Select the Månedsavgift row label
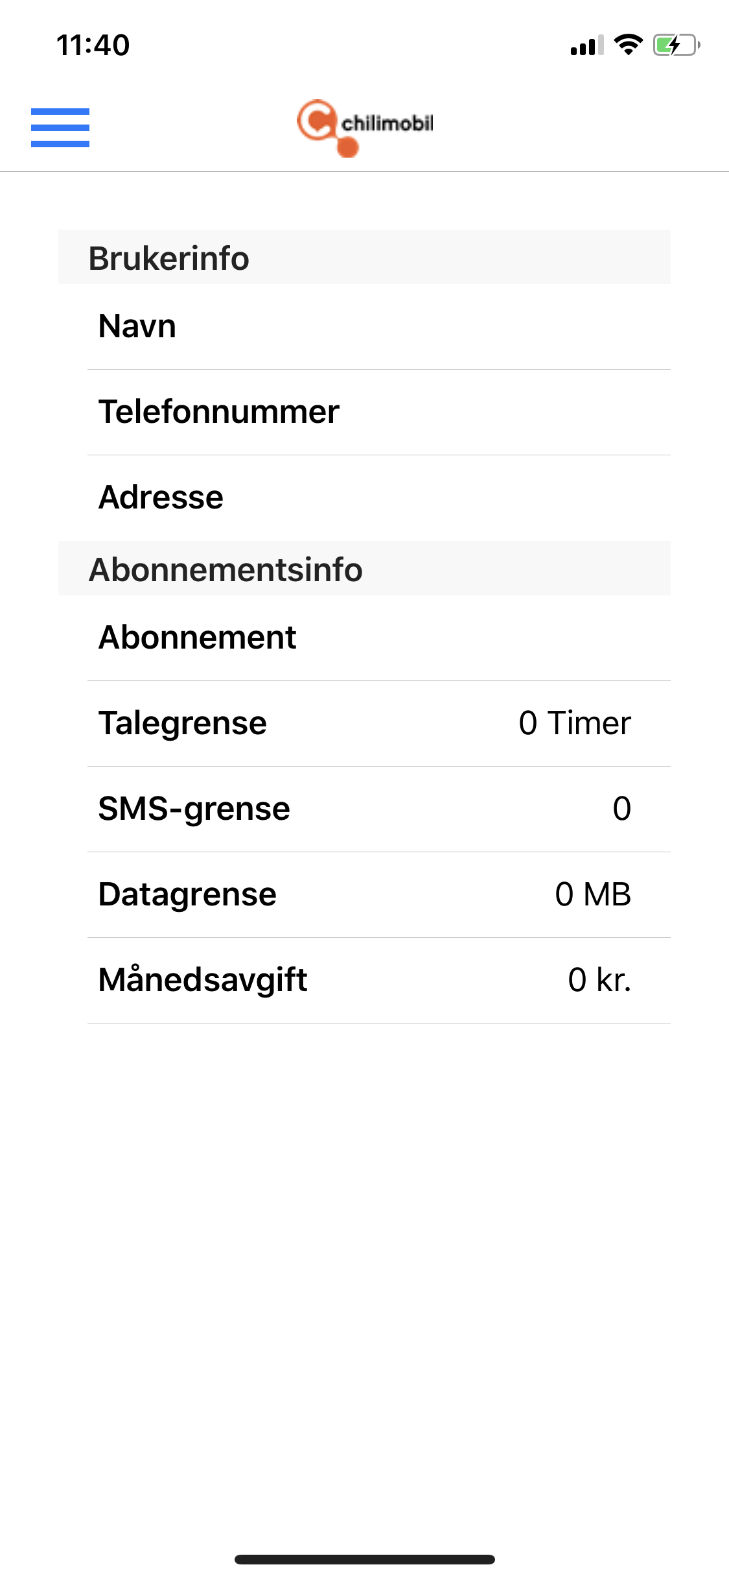This screenshot has width=729, height=1580. coord(203,979)
